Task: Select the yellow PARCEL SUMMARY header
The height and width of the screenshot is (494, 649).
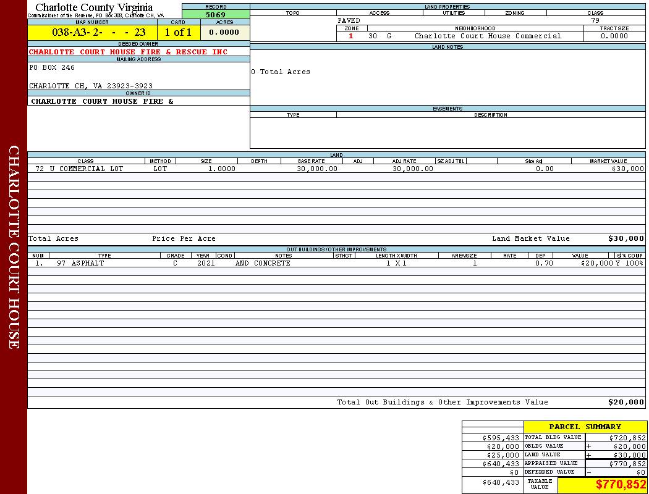Action: tap(585, 427)
